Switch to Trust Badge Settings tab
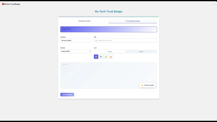The width and height of the screenshot is (217, 122). coord(133,21)
